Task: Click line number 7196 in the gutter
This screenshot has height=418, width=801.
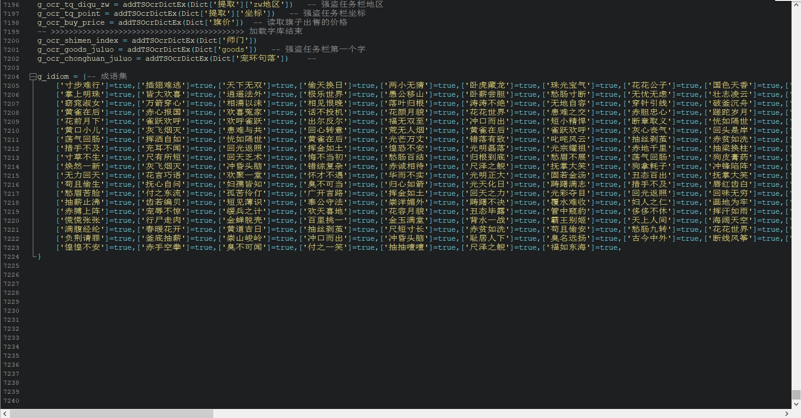Action: click(x=11, y=5)
